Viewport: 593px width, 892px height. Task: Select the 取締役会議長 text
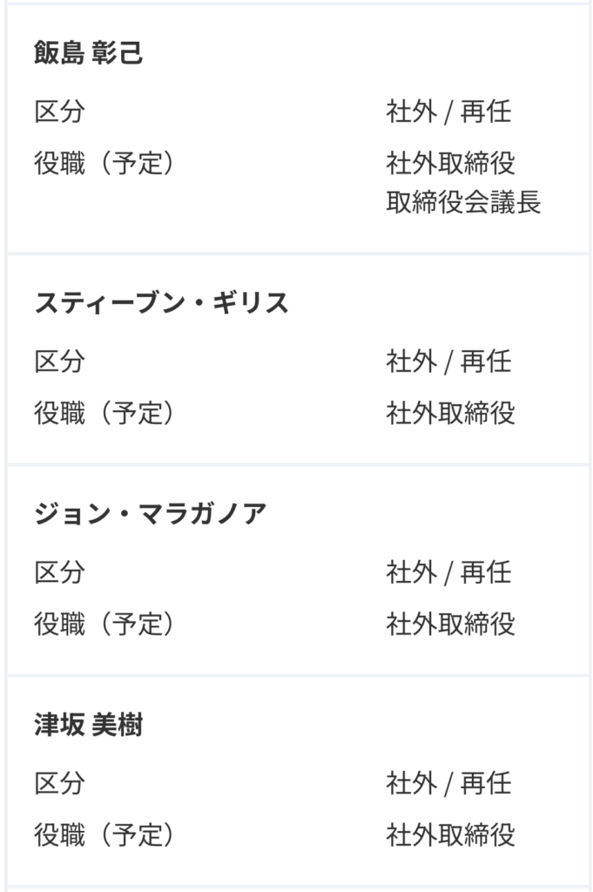pos(463,203)
